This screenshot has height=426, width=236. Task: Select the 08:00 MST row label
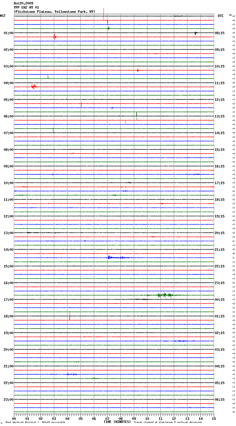(x=9, y=150)
